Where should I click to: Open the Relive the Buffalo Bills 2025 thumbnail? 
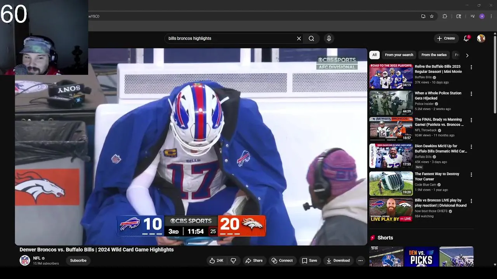[x=391, y=76]
